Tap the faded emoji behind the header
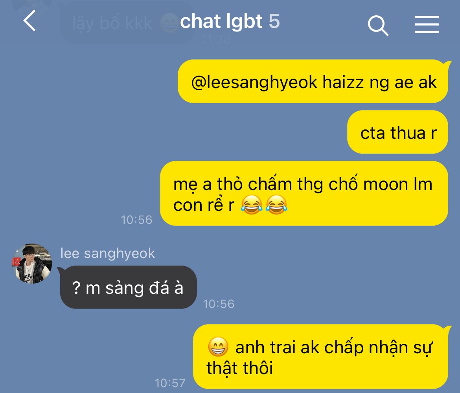Image resolution: width=460 pixels, height=393 pixels. tap(169, 22)
